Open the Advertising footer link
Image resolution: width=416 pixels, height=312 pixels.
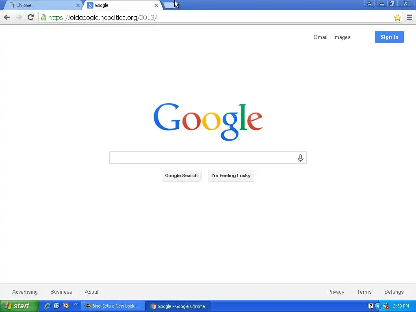point(25,292)
